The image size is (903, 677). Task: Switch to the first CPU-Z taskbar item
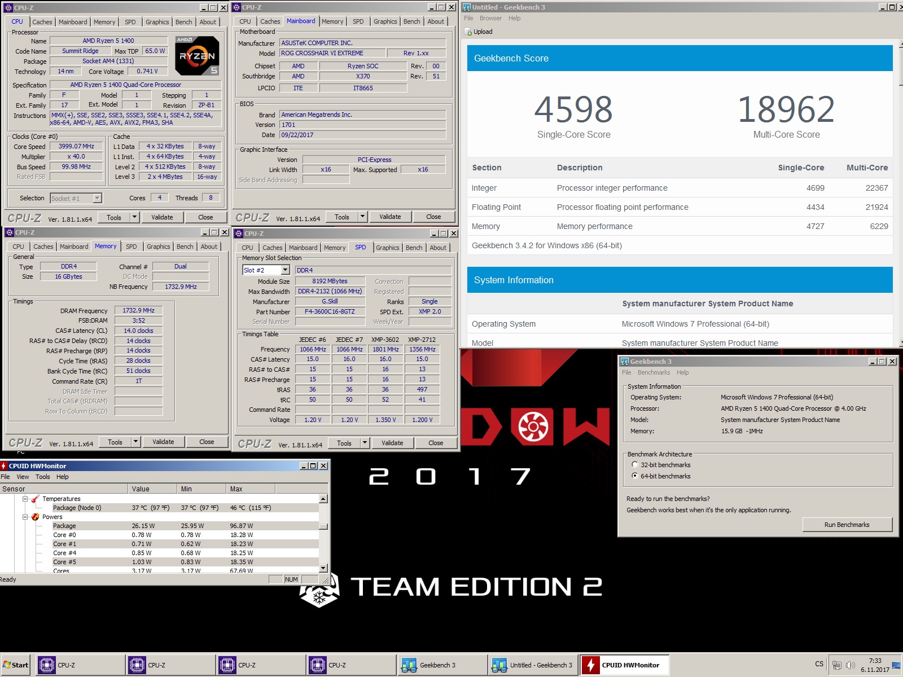(81, 665)
